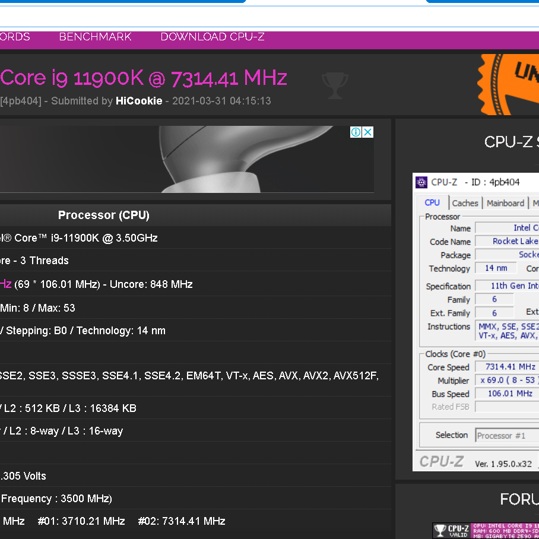Open submitter HiCookie's profile link

click(139, 101)
